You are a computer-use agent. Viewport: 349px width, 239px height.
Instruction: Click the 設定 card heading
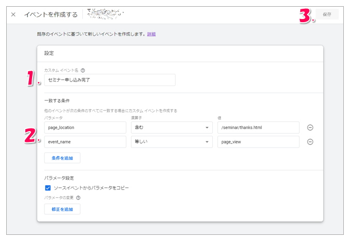click(x=49, y=53)
